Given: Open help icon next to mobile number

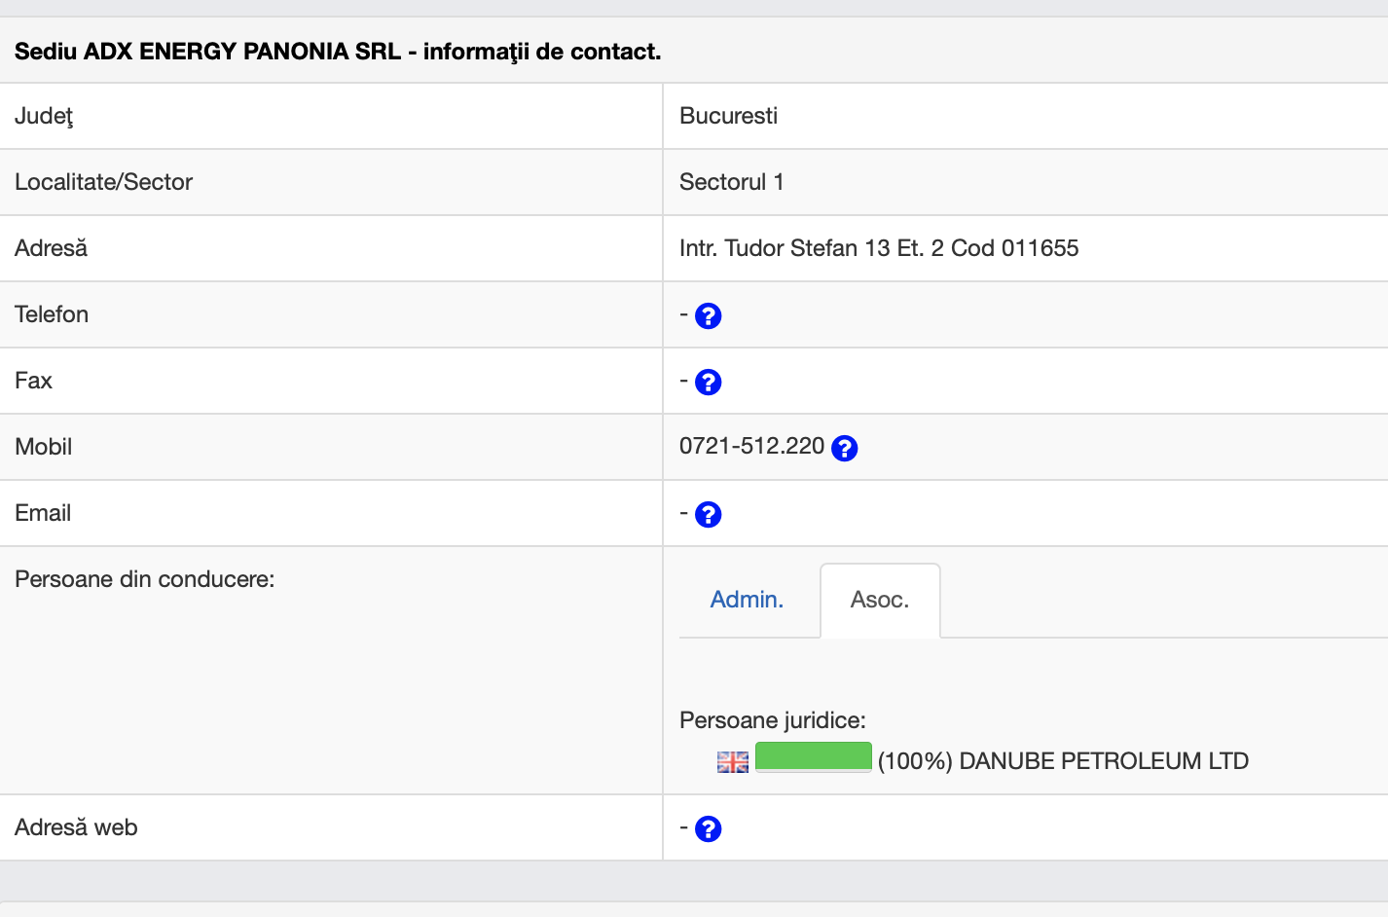Looking at the screenshot, I should tap(844, 449).
